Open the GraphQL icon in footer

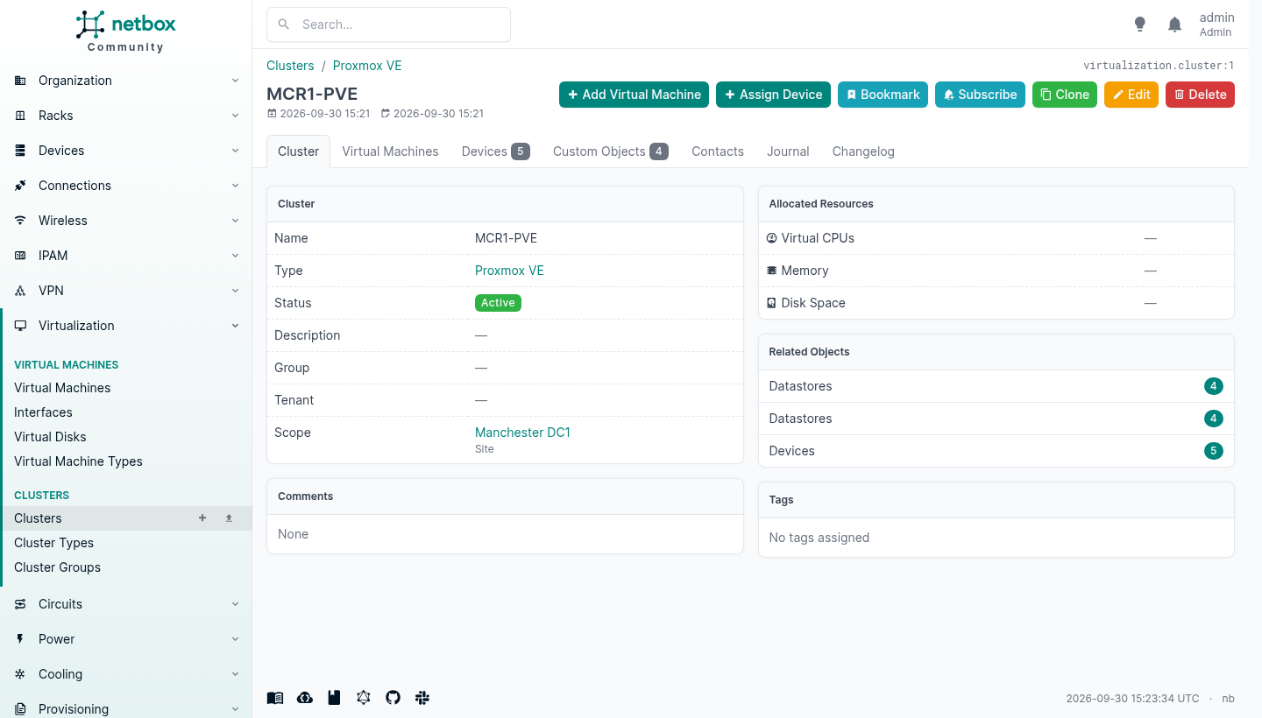click(364, 698)
